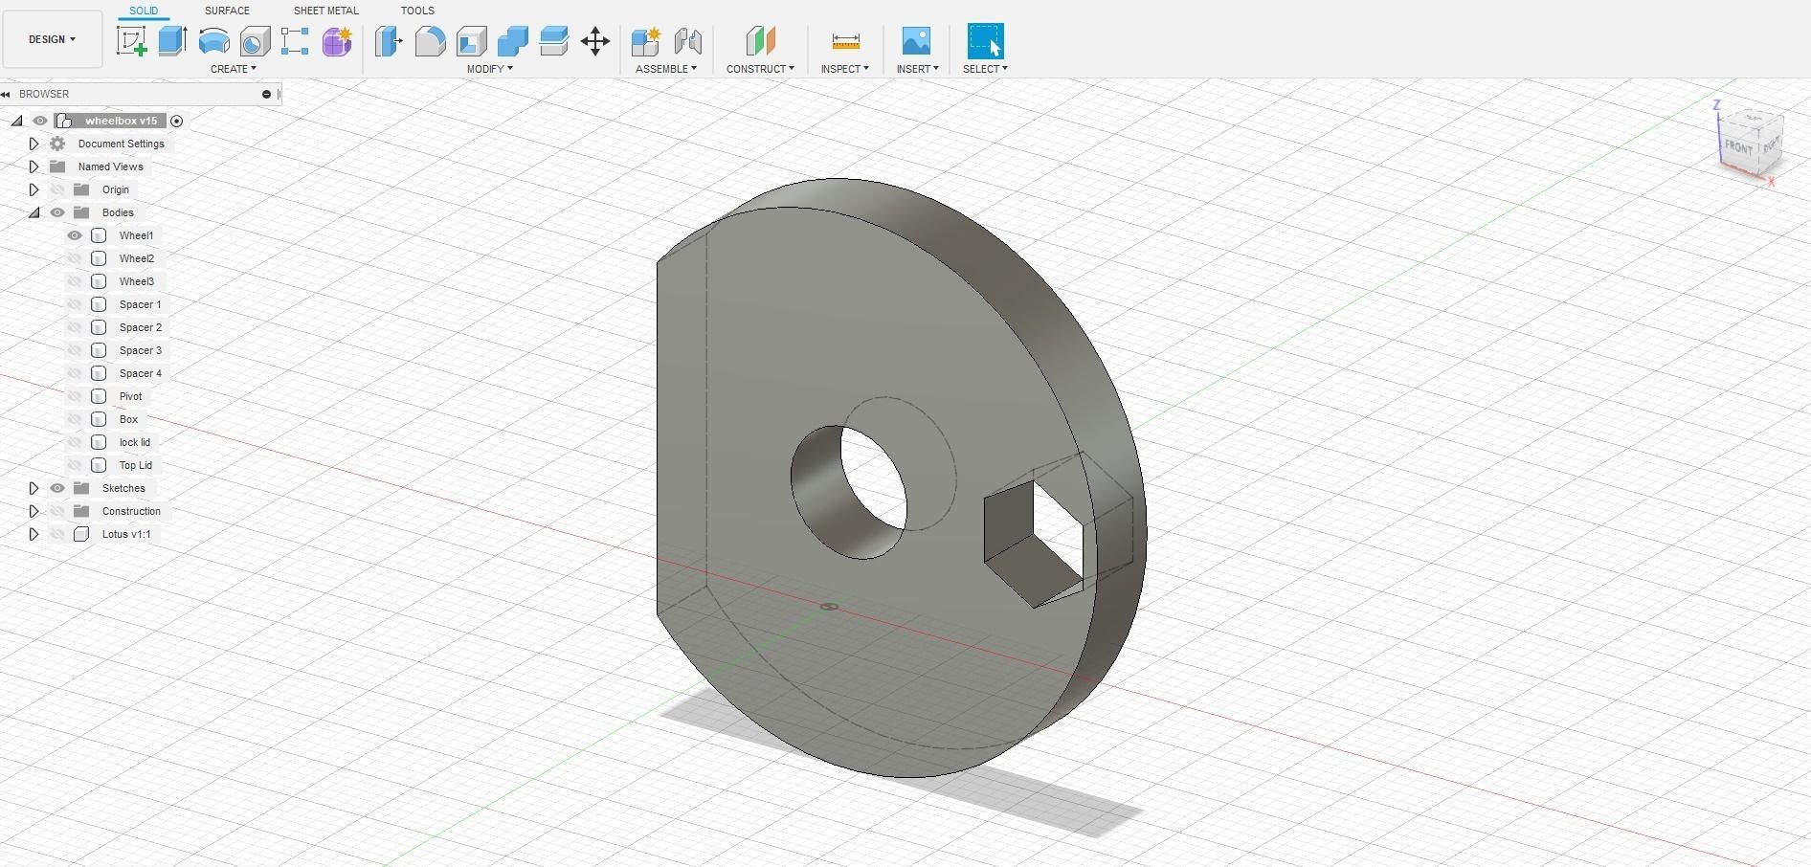Open the MODIFY dropdown menu

pos(490,69)
